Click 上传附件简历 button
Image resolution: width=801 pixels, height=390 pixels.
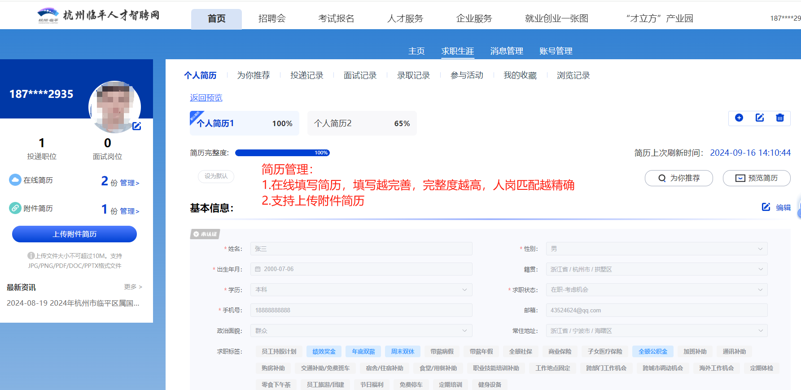tap(74, 234)
